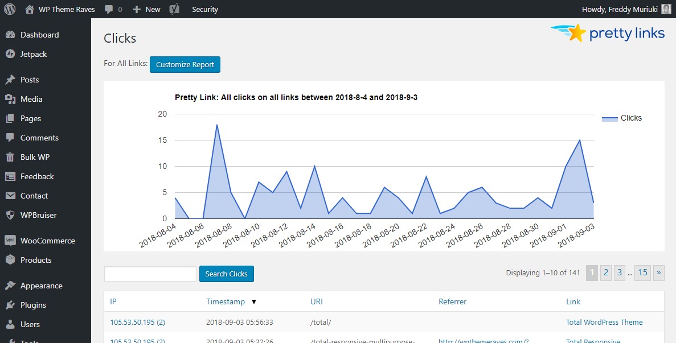
Task: Open WooCommerce menu item
Action: (x=48, y=241)
